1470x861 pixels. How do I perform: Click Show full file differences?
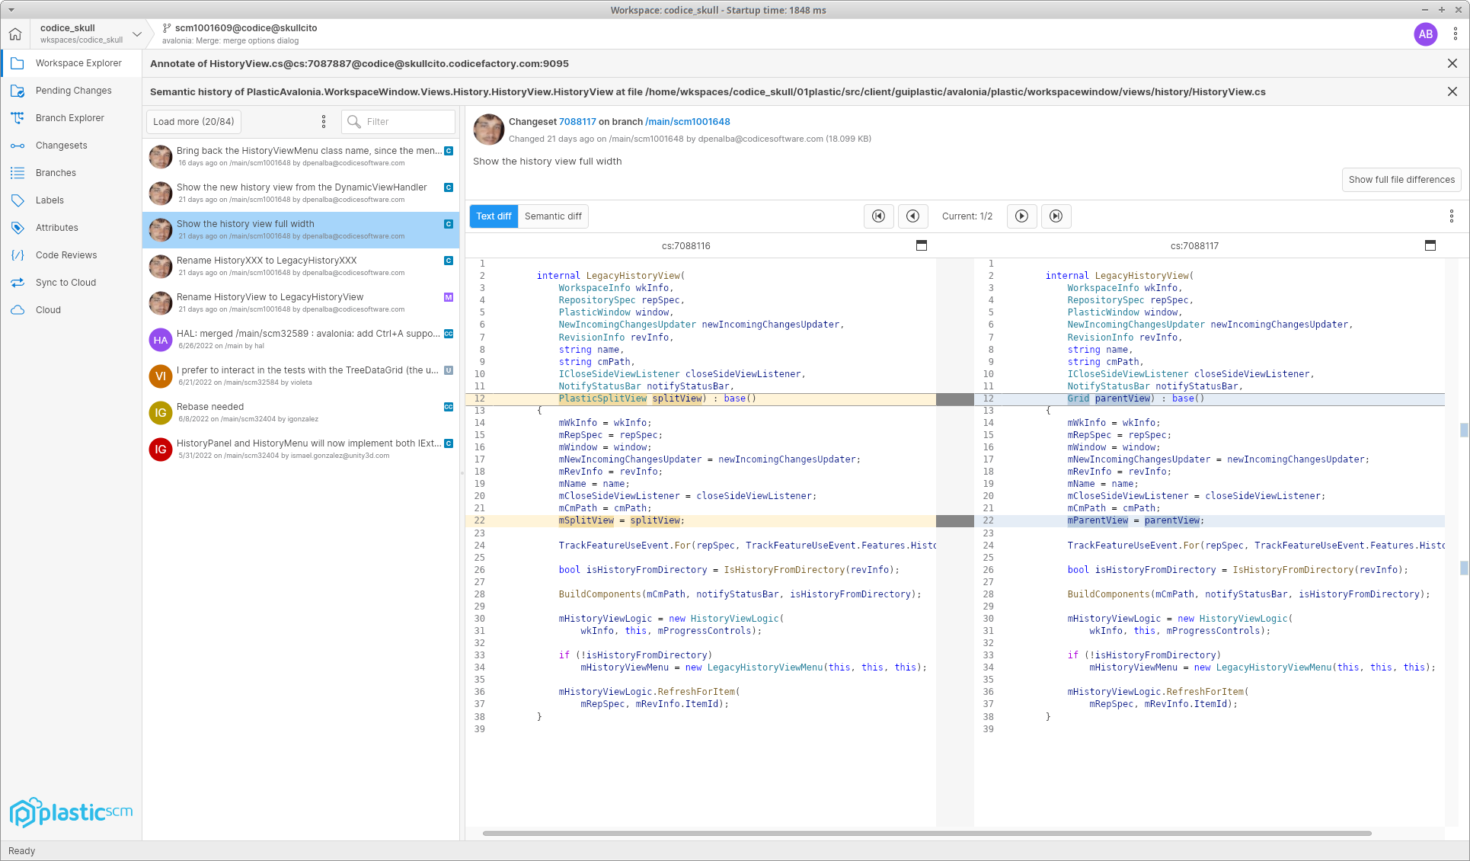(x=1401, y=179)
